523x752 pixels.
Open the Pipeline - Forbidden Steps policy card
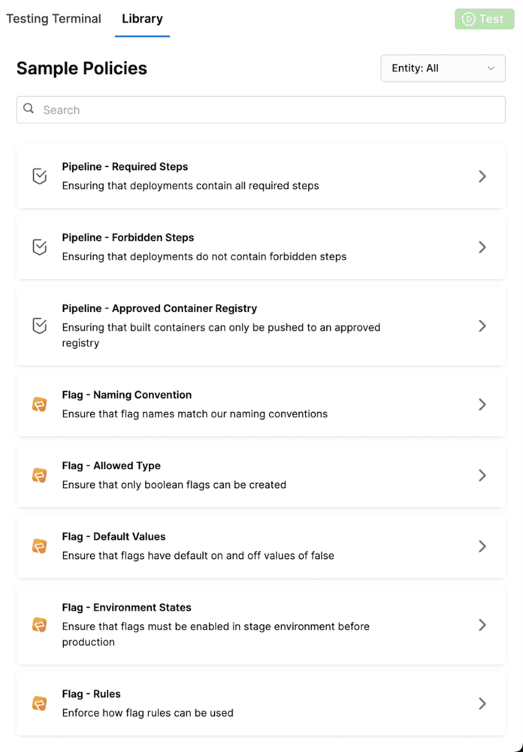click(260, 247)
